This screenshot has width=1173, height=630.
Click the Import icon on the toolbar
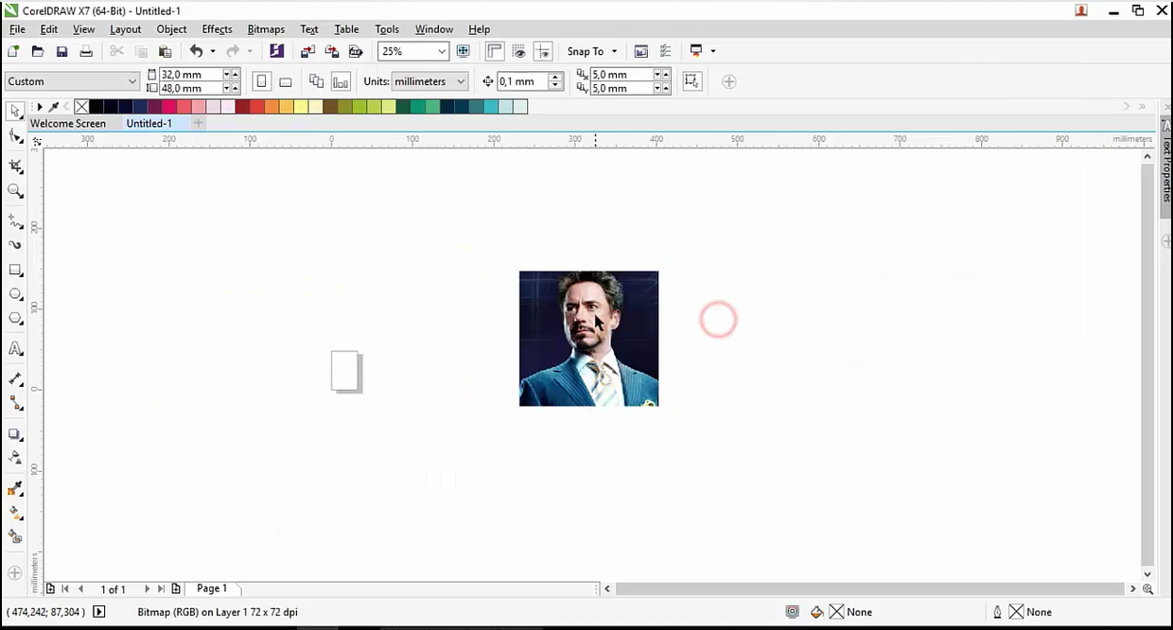[x=307, y=51]
